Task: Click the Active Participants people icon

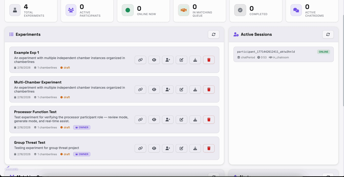Action: coord(71,10)
